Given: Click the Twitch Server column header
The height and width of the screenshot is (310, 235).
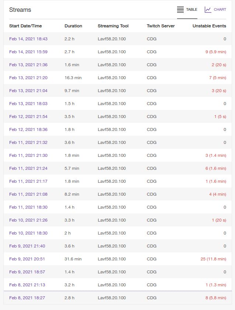Looking at the screenshot, I should 160,26.
